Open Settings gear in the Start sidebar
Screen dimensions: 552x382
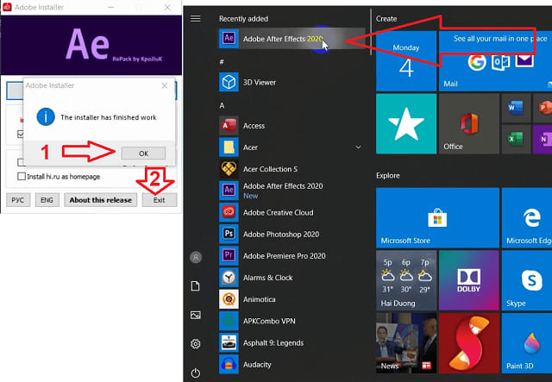click(196, 343)
